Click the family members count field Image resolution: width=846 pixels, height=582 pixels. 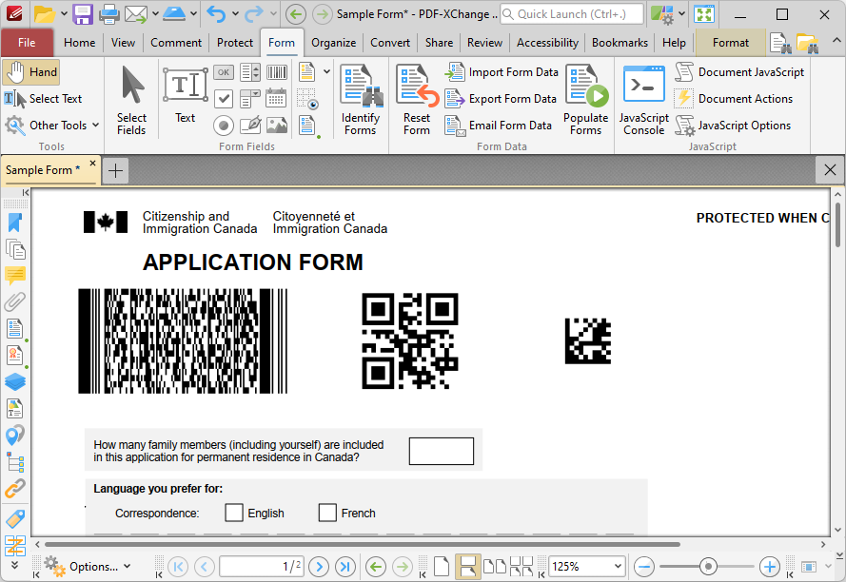coord(442,451)
